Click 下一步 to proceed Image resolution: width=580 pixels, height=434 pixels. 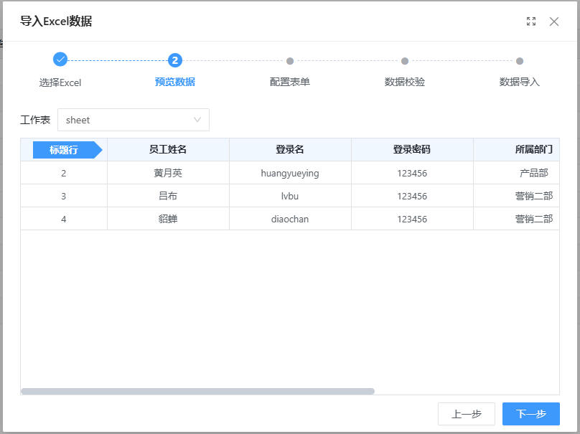(531, 414)
